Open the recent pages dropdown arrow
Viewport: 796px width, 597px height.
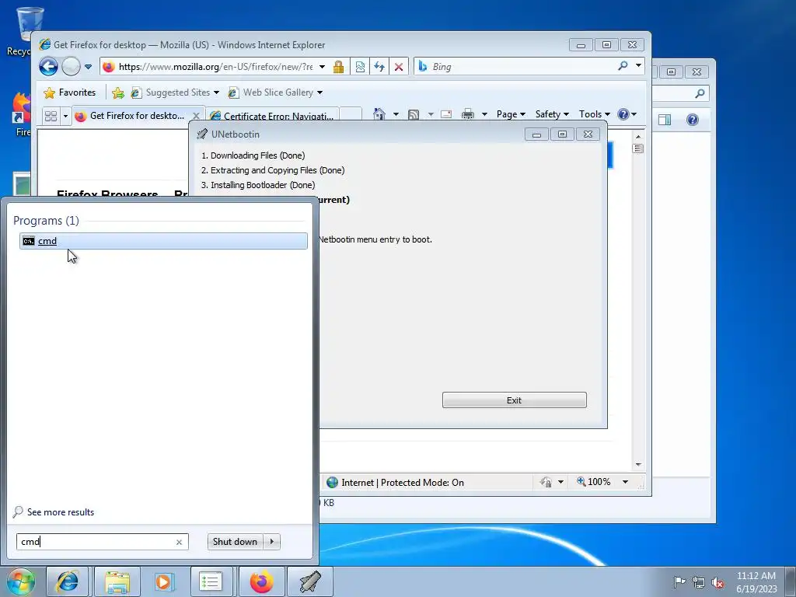tap(88, 67)
